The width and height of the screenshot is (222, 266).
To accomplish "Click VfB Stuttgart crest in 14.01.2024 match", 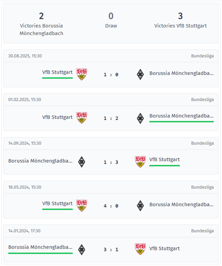I will (x=140, y=249).
